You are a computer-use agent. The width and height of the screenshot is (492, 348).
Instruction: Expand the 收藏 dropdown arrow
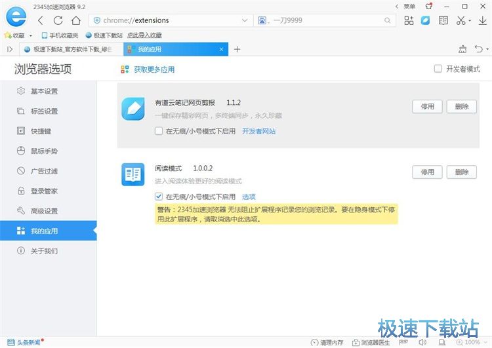31,36
